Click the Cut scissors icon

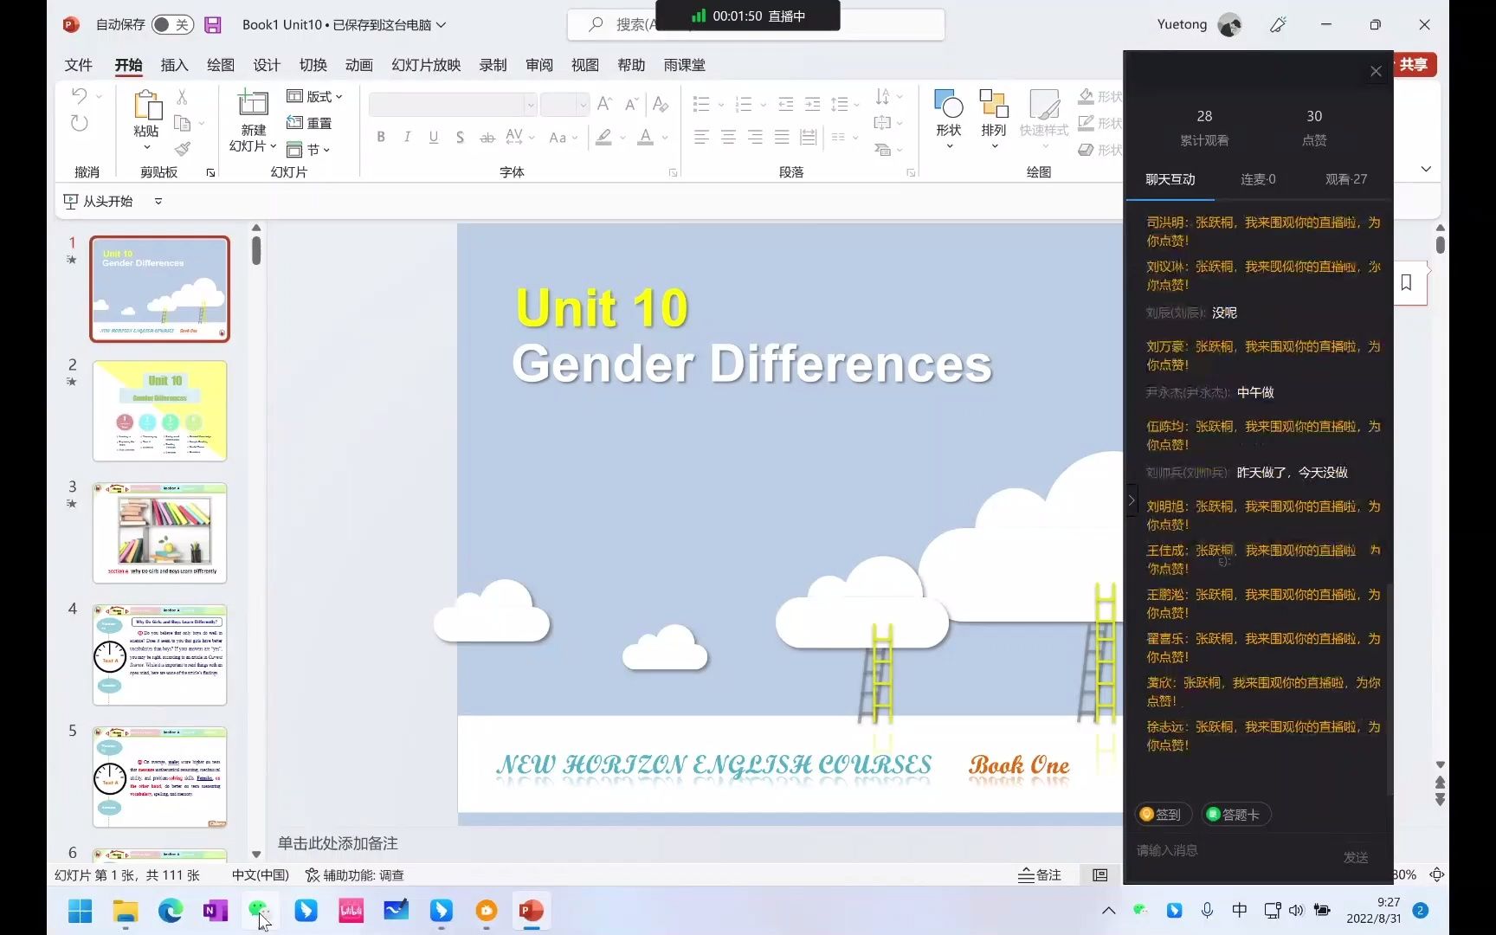click(x=182, y=97)
